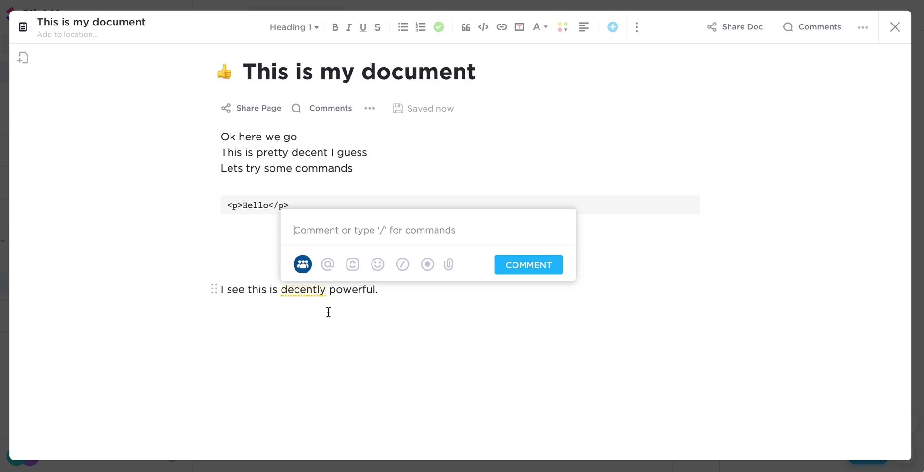Click the slash command icon

pos(403,264)
